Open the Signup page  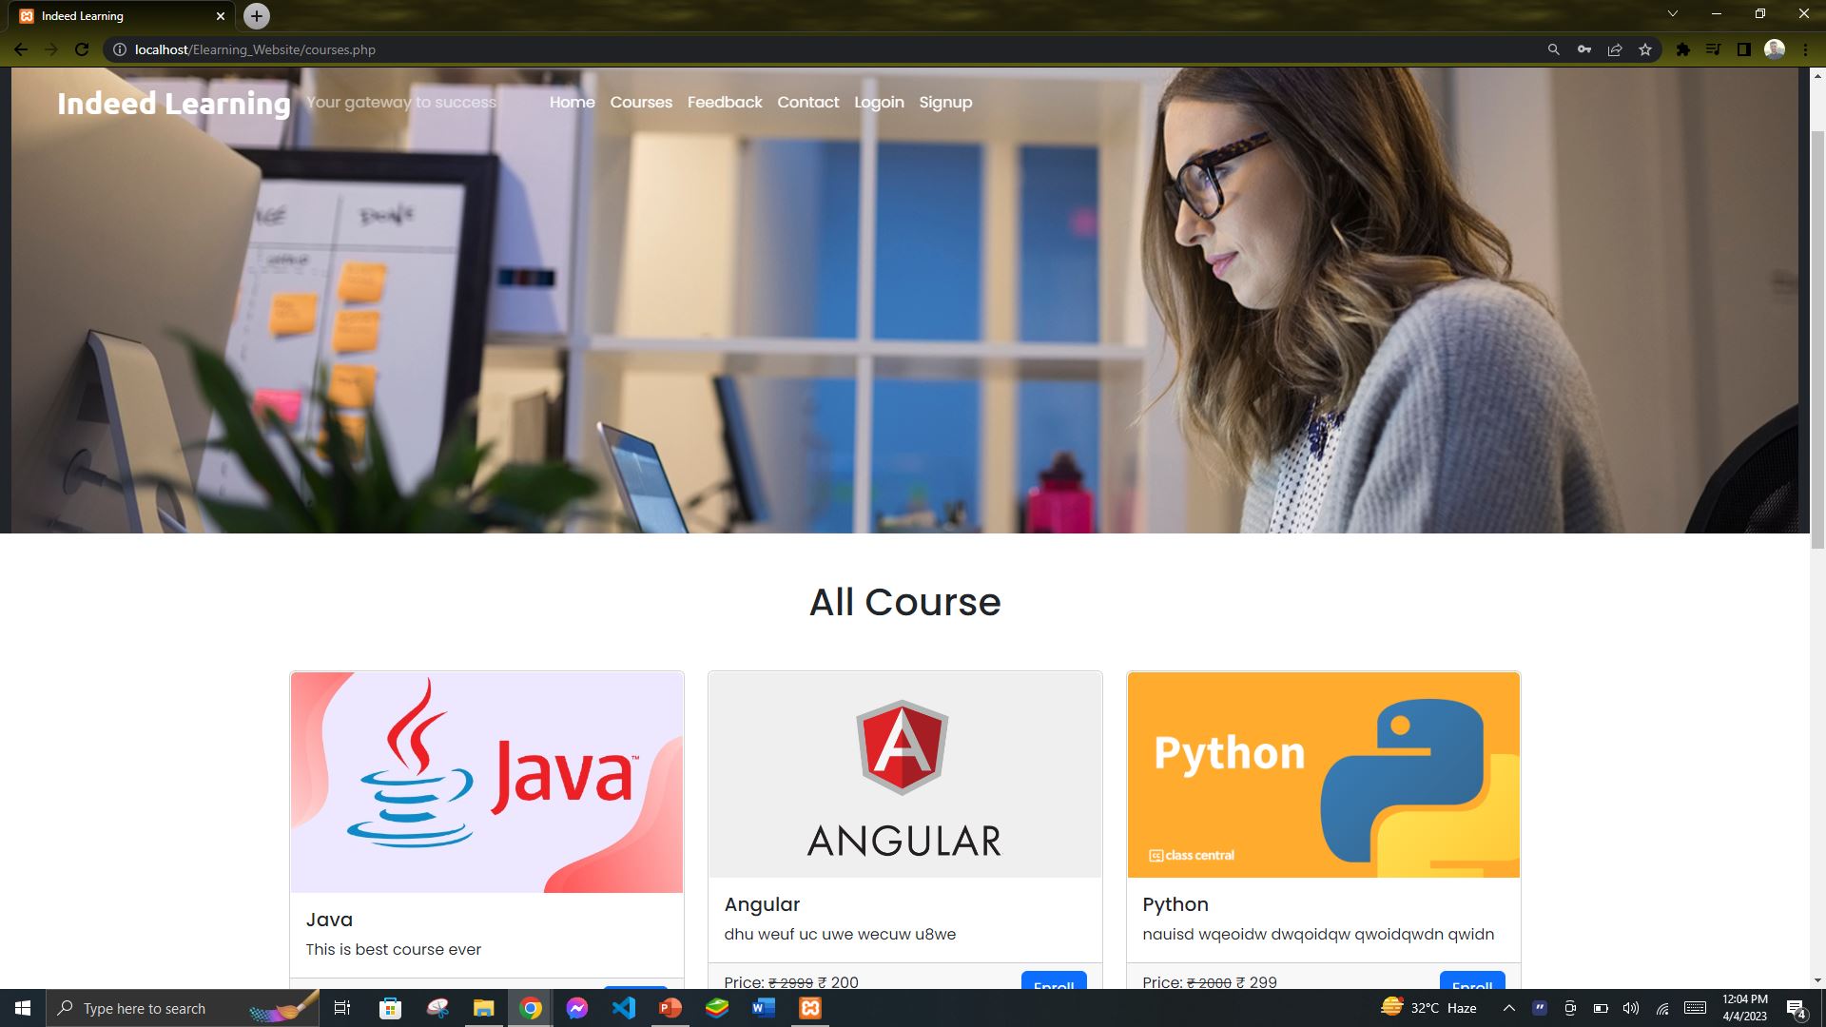[945, 102]
